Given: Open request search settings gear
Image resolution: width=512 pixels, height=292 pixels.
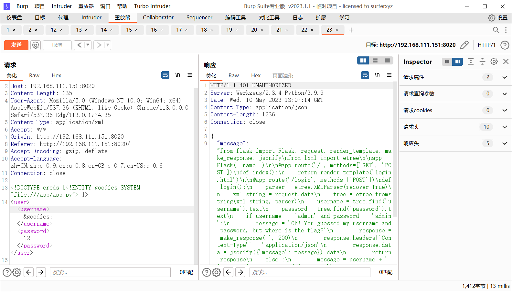Looking at the screenshot, I should (x=17, y=272).
